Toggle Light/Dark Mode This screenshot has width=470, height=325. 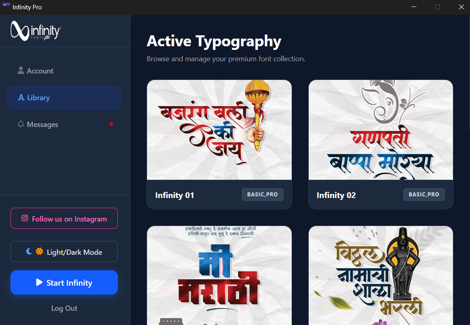tap(64, 252)
